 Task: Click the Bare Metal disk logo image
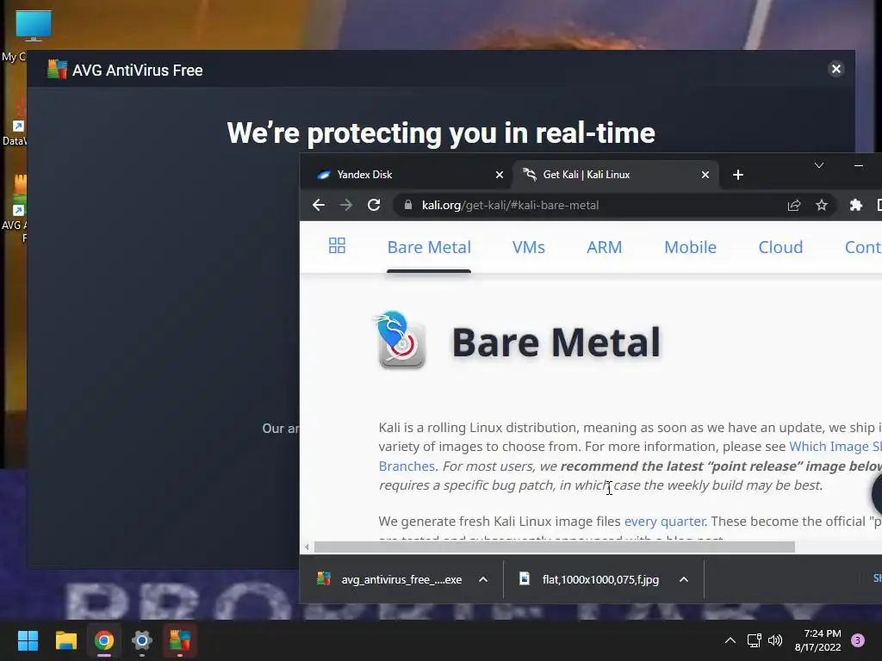tap(400, 339)
